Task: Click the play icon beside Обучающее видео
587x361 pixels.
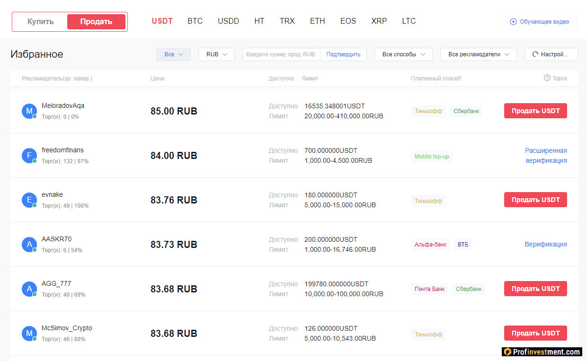Action: tap(513, 22)
